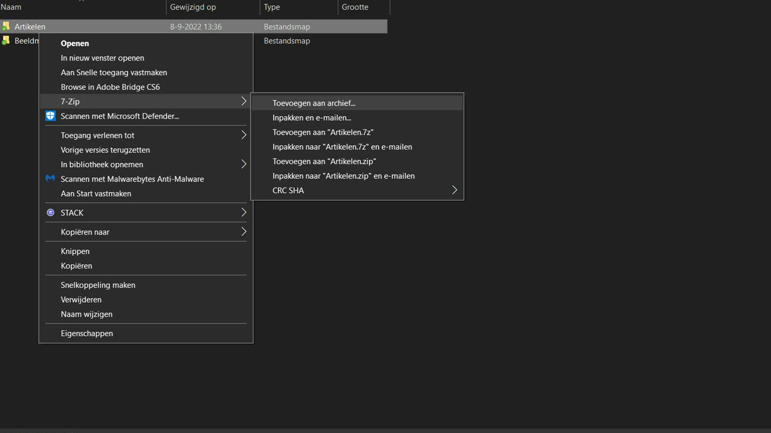Select Browse in Adobe Bridge CS6
The width and height of the screenshot is (771, 433).
(x=110, y=87)
